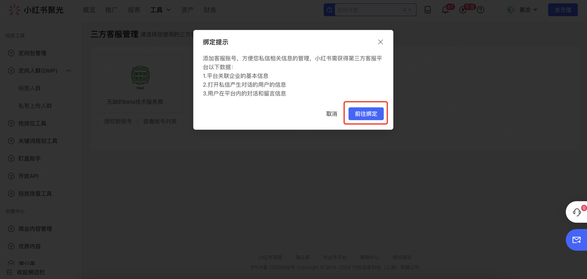Click the icon beside 定向人群(DMP)
This screenshot has width=587, height=279.
pos(11,71)
